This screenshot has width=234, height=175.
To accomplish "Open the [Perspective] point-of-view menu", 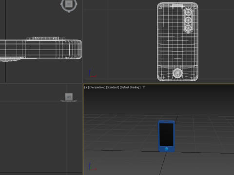I will pyautogui.click(x=97, y=87).
